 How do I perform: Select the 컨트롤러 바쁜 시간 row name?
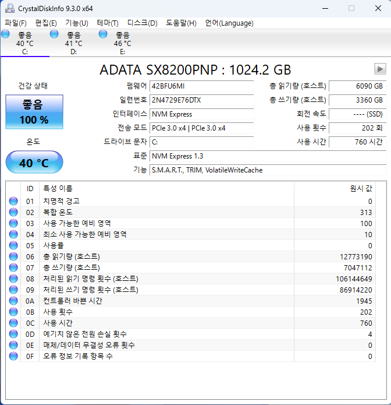tap(73, 301)
